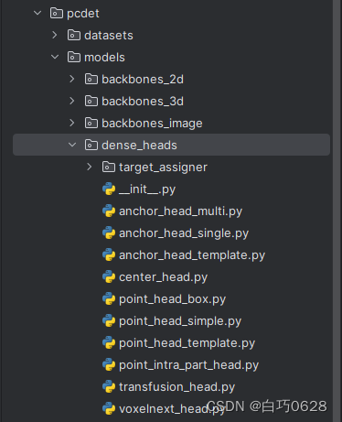Viewport: 342px width, 422px height.
Task: Click the Python icon beside voxelnext_head.py
Action: tap(109, 408)
